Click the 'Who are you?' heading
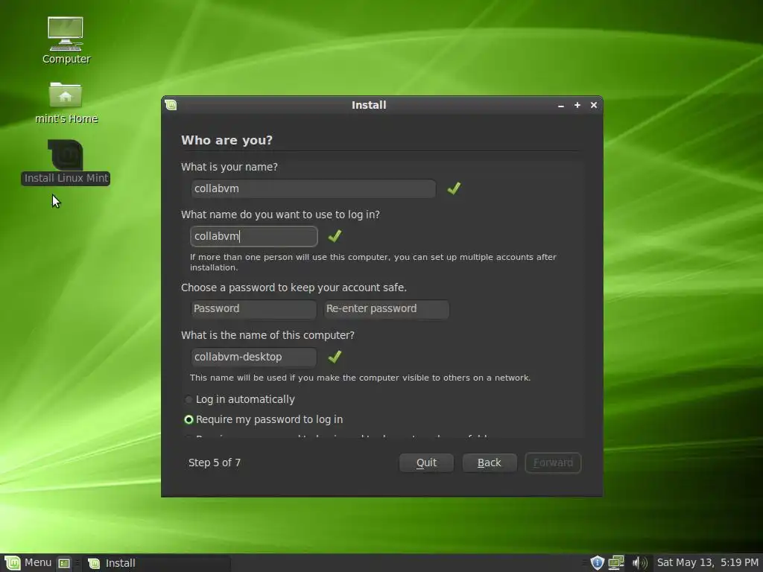763x572 pixels. tap(227, 140)
